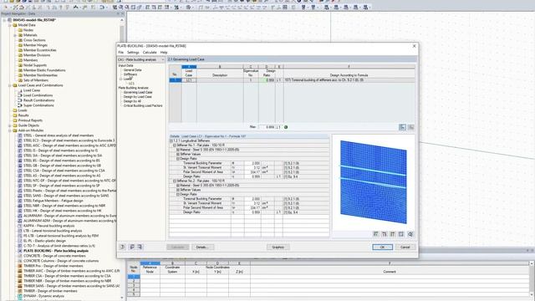Viewport: 535px width, 301px height.
Task: Open the Calculate menu
Action: click(150, 53)
